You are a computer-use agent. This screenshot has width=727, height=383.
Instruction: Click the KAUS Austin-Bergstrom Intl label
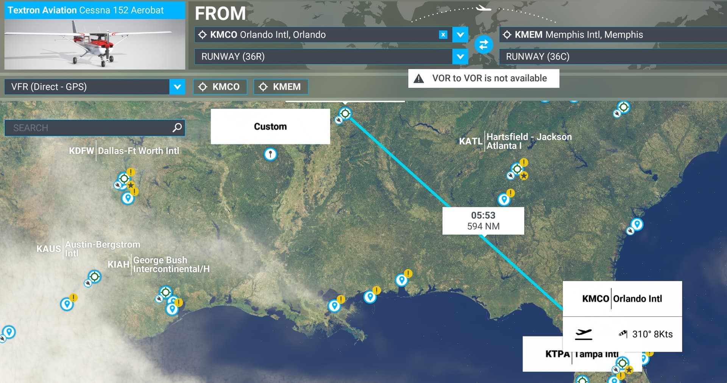pos(88,249)
